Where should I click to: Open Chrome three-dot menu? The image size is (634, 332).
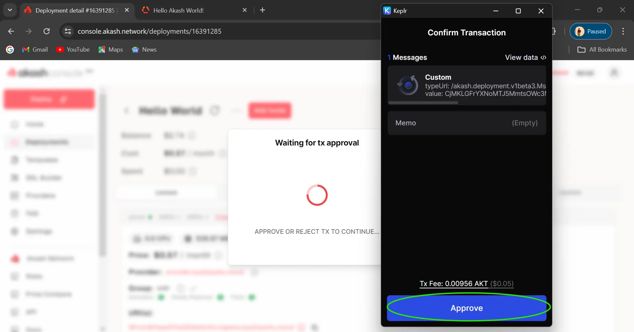[623, 31]
